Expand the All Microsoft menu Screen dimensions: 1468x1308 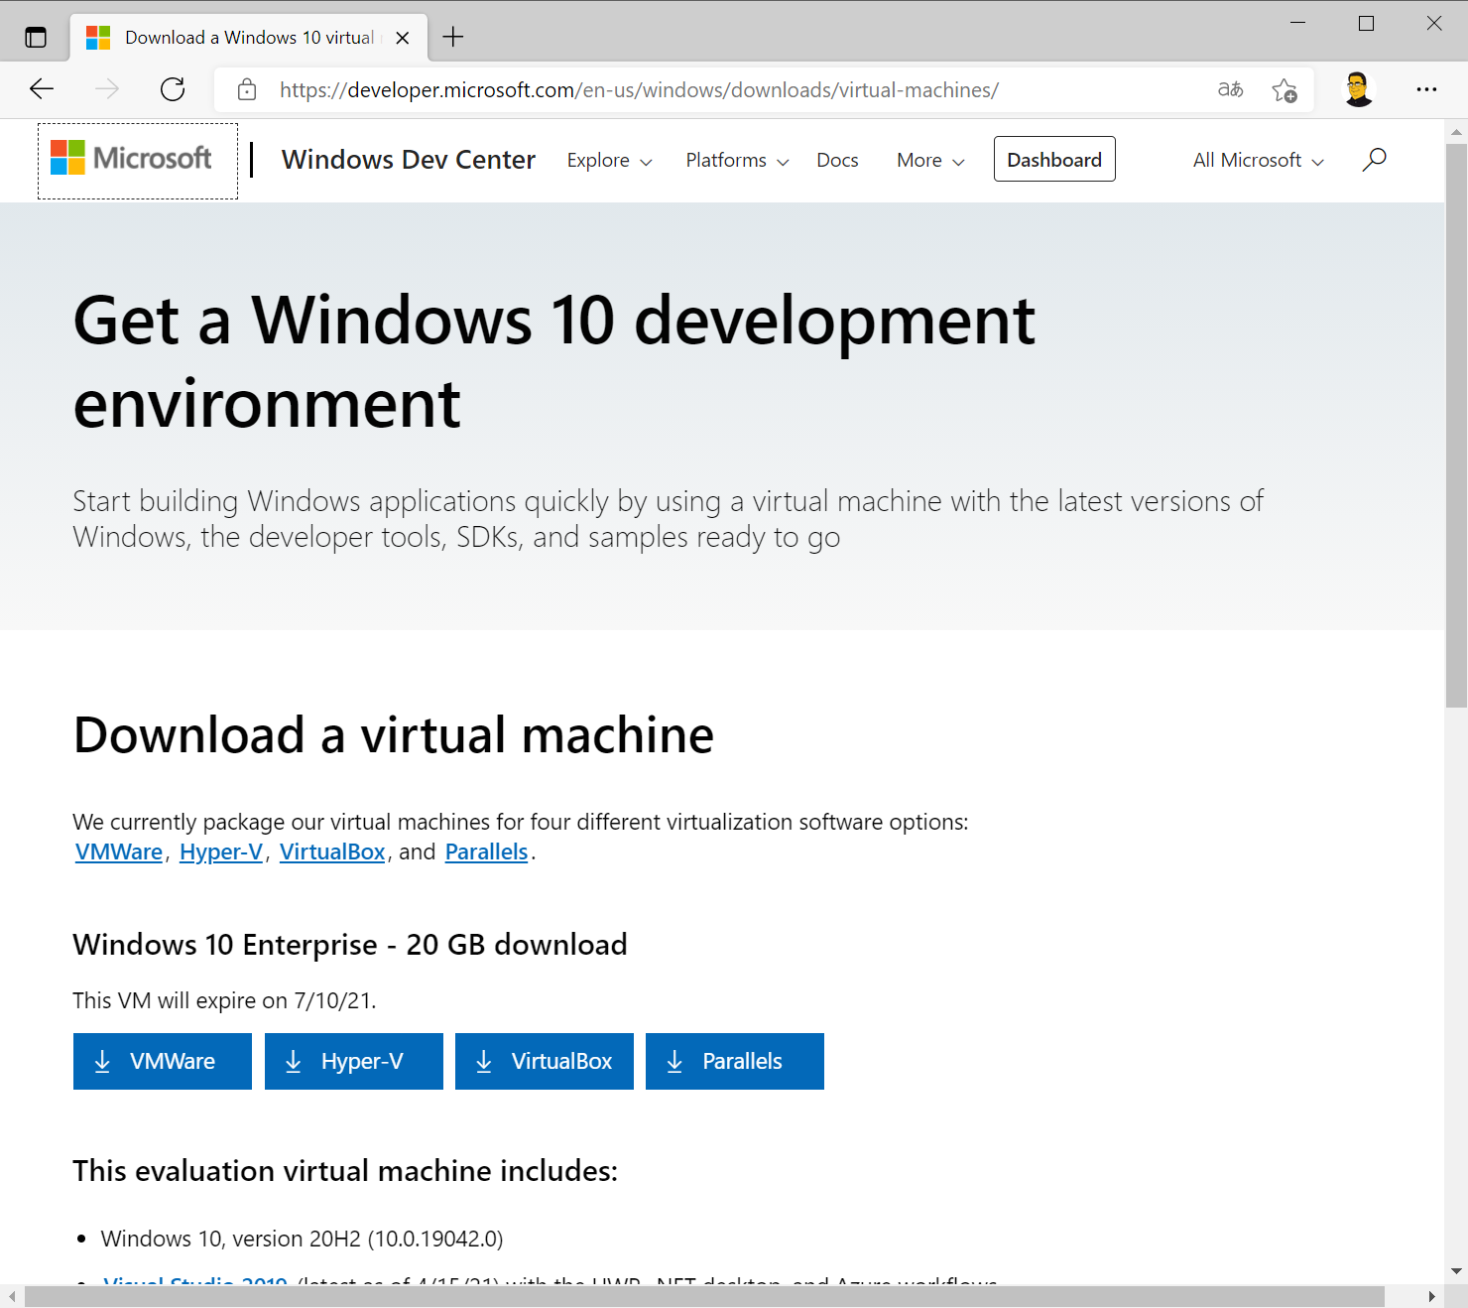[x=1258, y=161]
